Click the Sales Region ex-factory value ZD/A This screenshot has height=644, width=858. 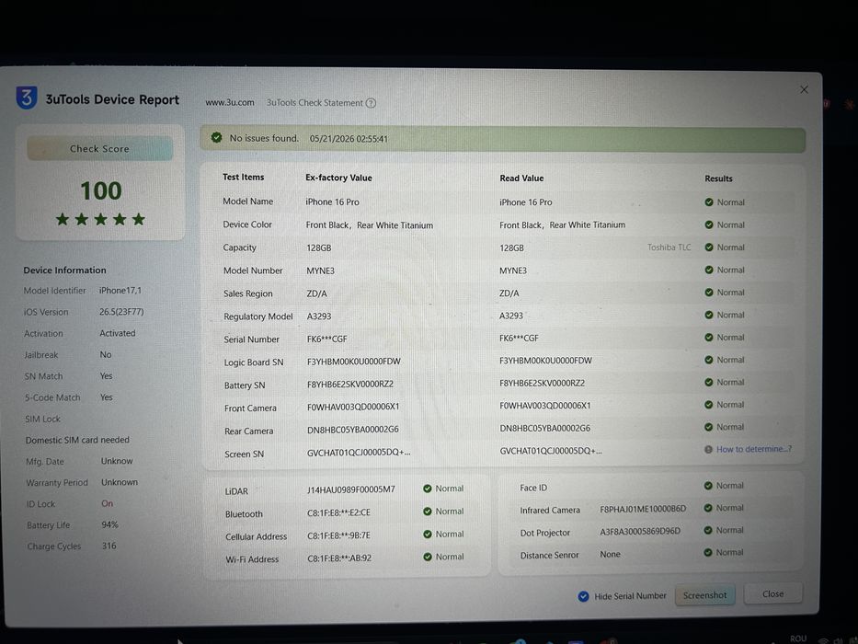317,293
